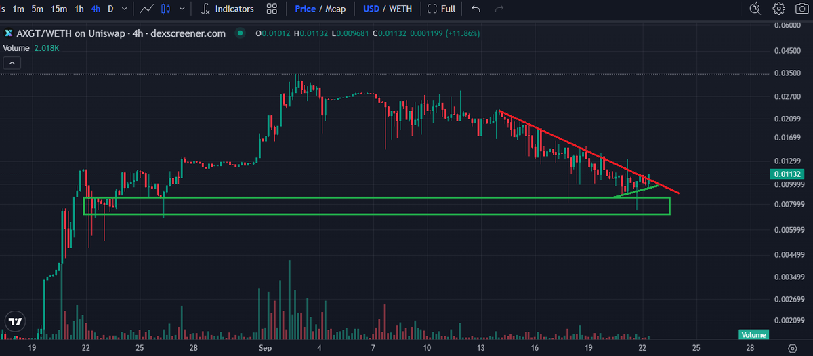
Task: Select the 15m timeframe
Action: click(x=59, y=9)
